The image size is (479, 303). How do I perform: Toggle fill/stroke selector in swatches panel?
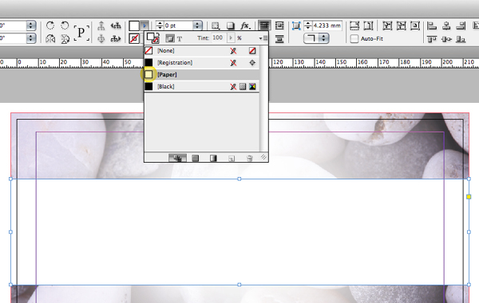(153, 37)
